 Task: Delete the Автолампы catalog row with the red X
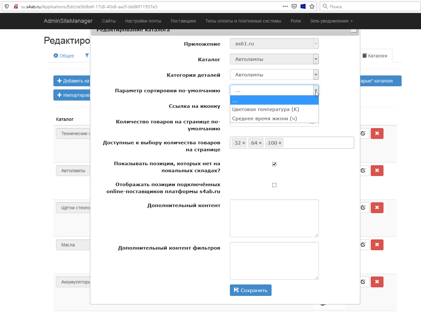pyautogui.click(x=377, y=171)
